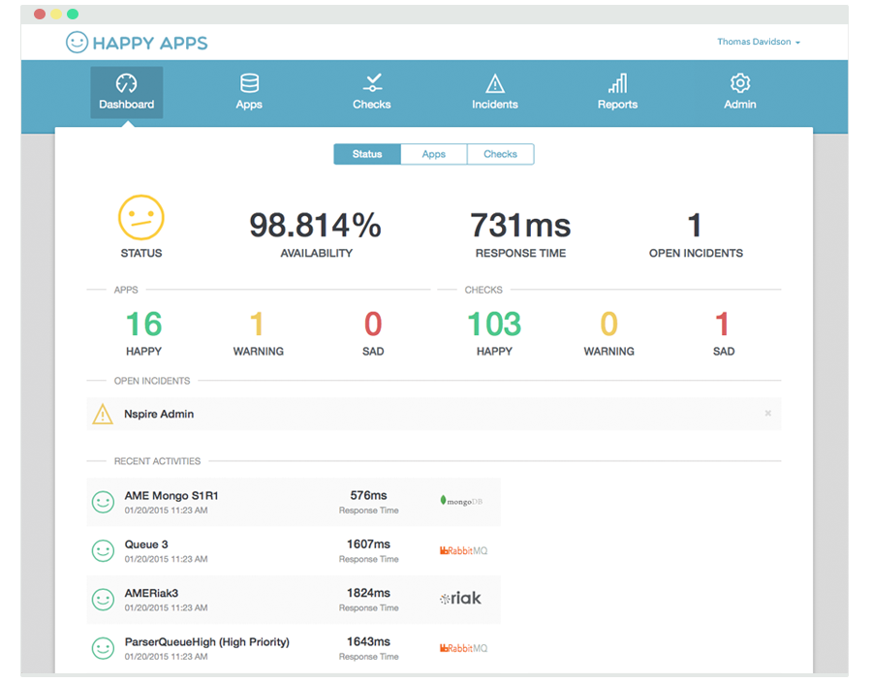Switch to the Checks view tab
The image size is (872, 682).
pyautogui.click(x=500, y=154)
